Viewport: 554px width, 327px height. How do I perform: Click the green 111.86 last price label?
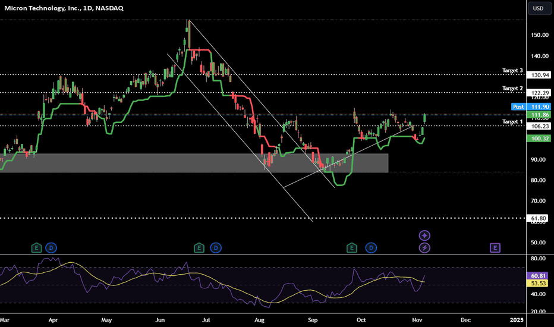coord(539,115)
